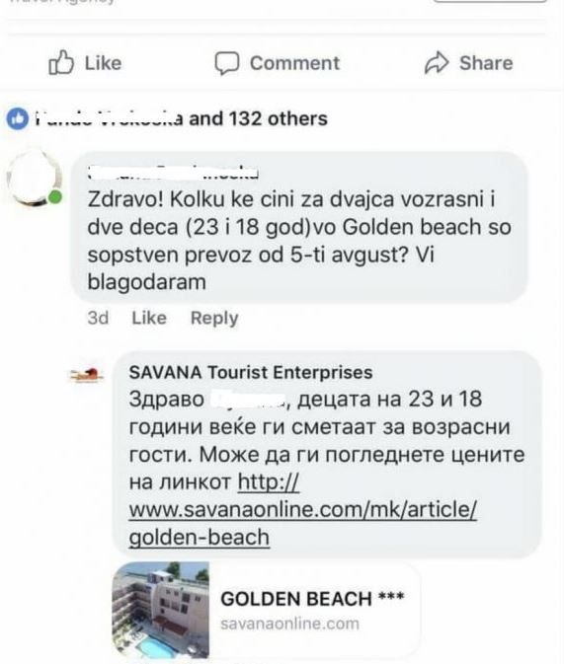
Task: Tap the Comment speech bubble icon
Action: click(x=226, y=63)
